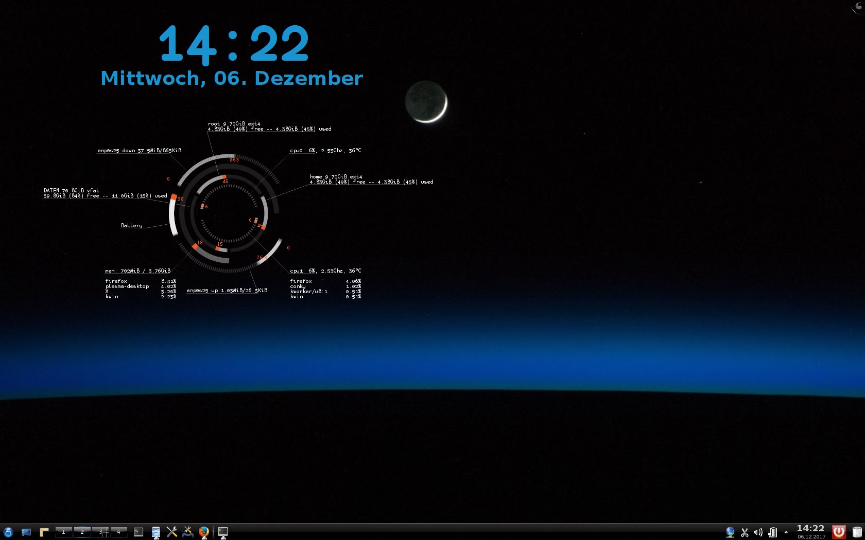Click 'kworker/u8:1' in the cpu process list

tap(309, 292)
